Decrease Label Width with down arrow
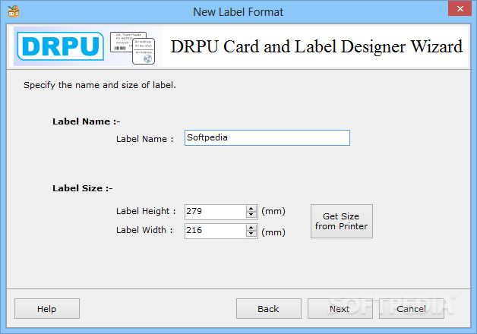The image size is (477, 334). [x=251, y=234]
